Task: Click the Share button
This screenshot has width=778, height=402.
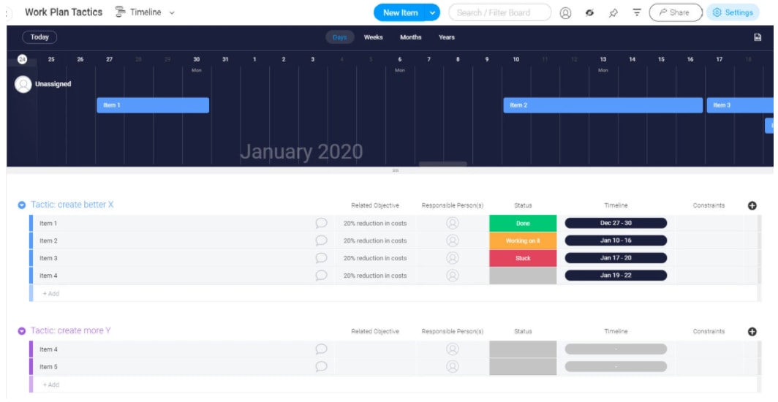Action: pos(676,13)
